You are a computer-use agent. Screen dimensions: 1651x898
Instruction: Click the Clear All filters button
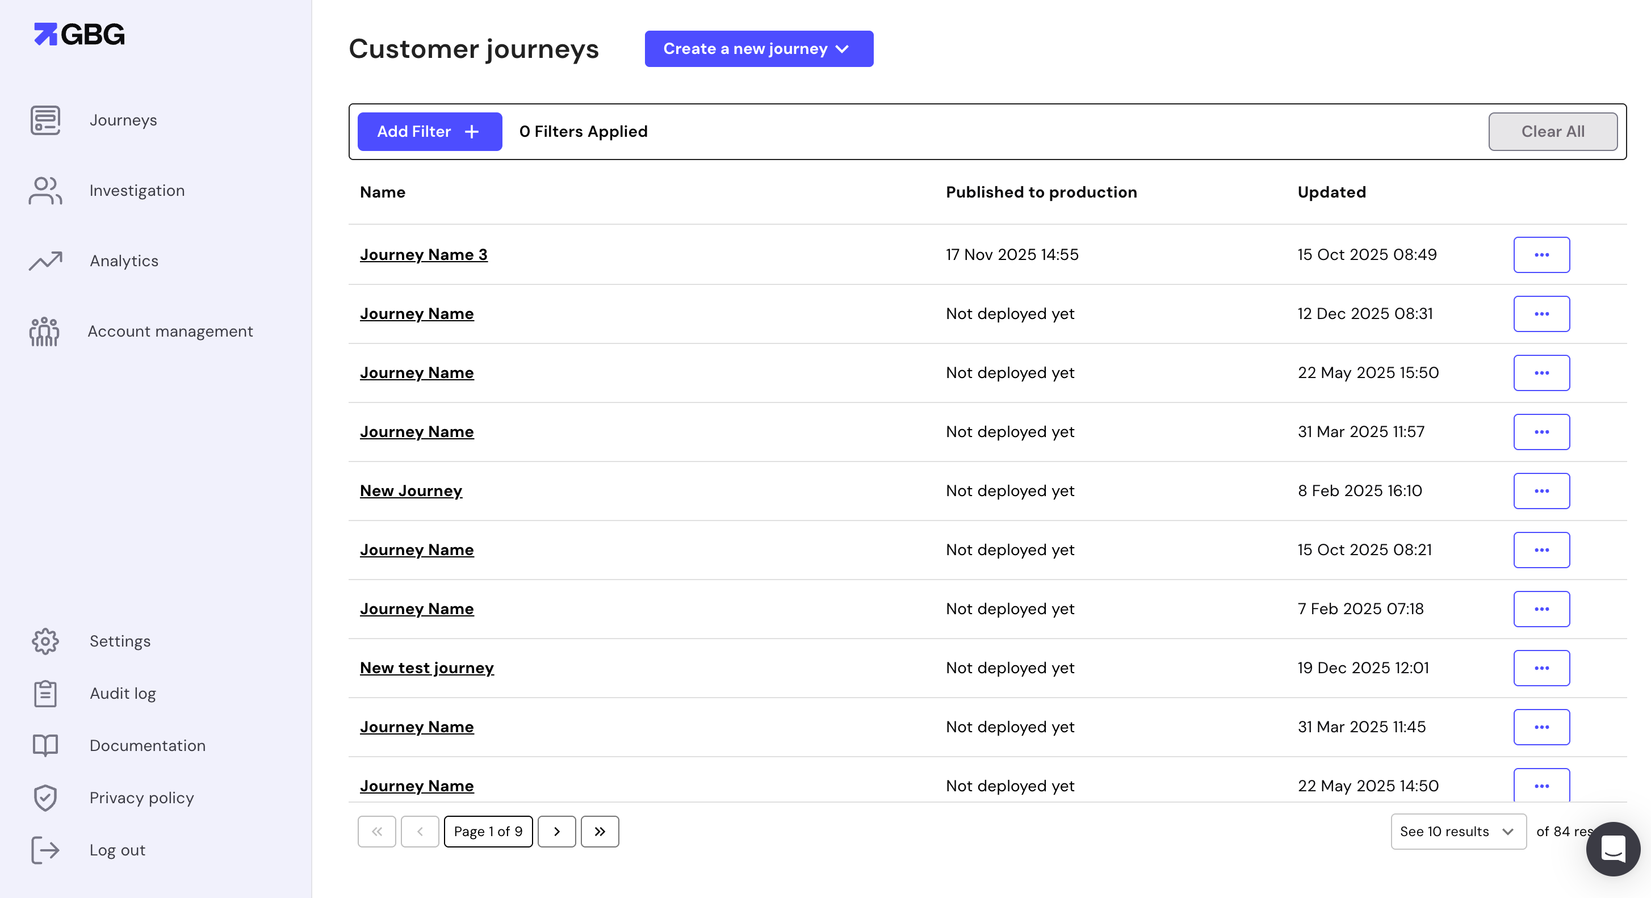click(1553, 131)
